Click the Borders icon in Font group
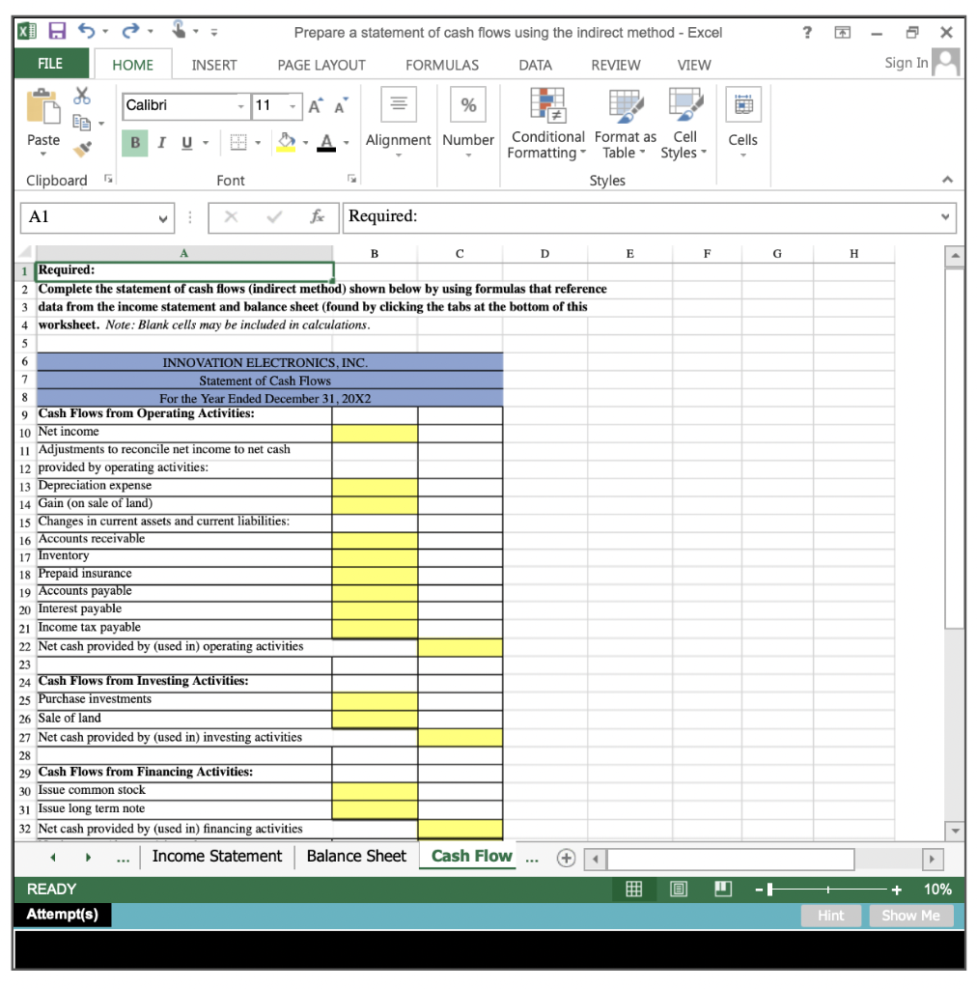 tap(238, 143)
